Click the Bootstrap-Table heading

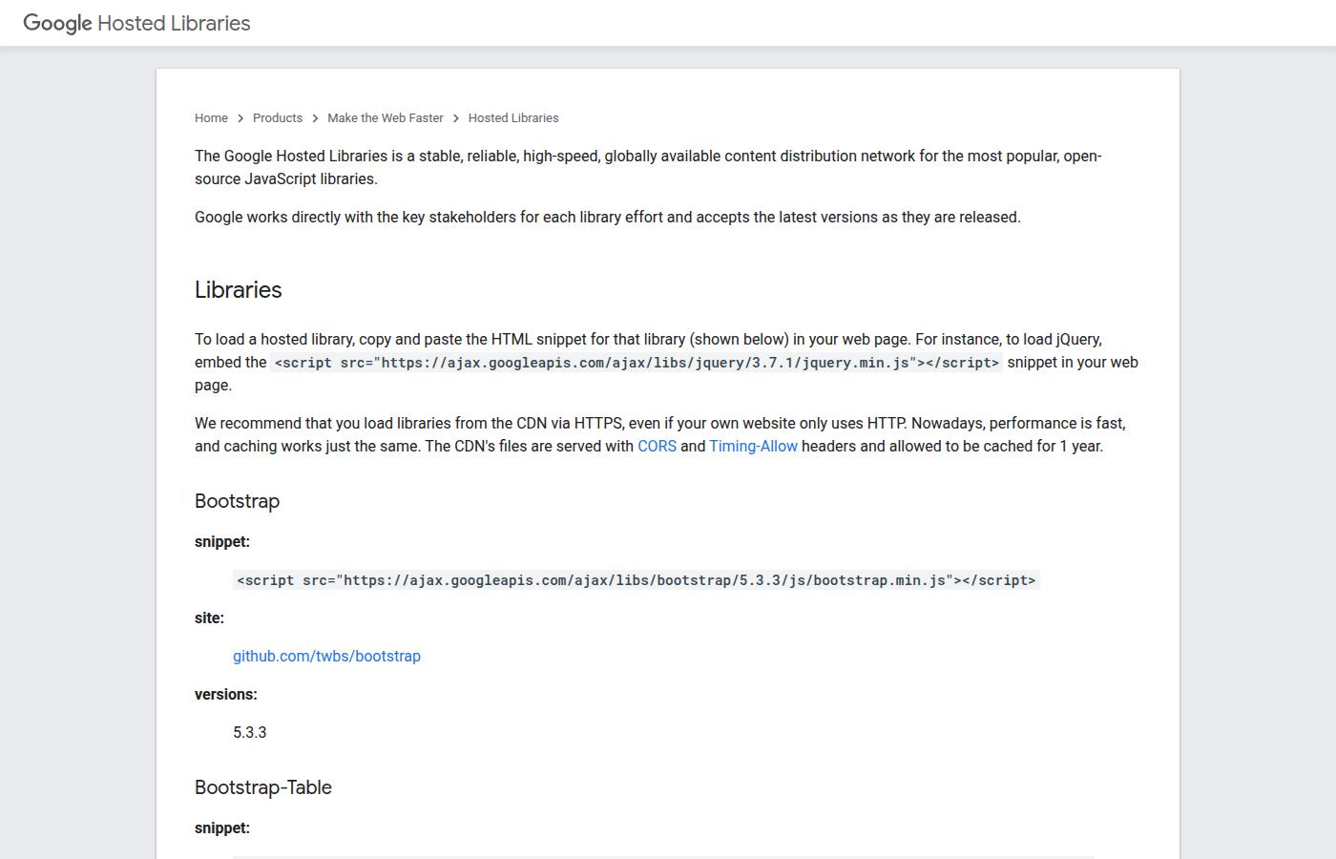(263, 787)
